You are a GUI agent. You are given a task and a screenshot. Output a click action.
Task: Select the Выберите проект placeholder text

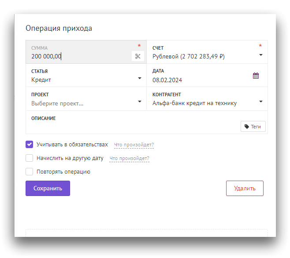pos(57,104)
